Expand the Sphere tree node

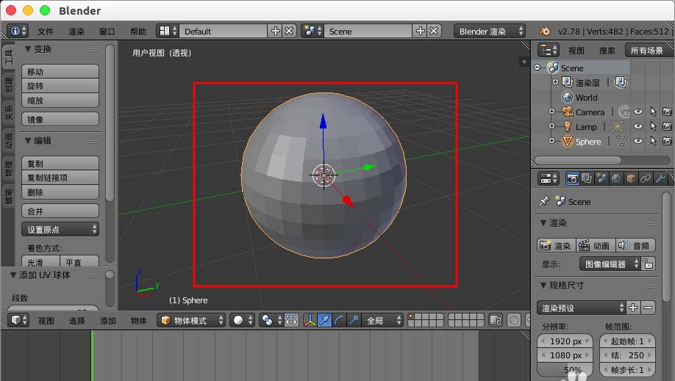552,141
